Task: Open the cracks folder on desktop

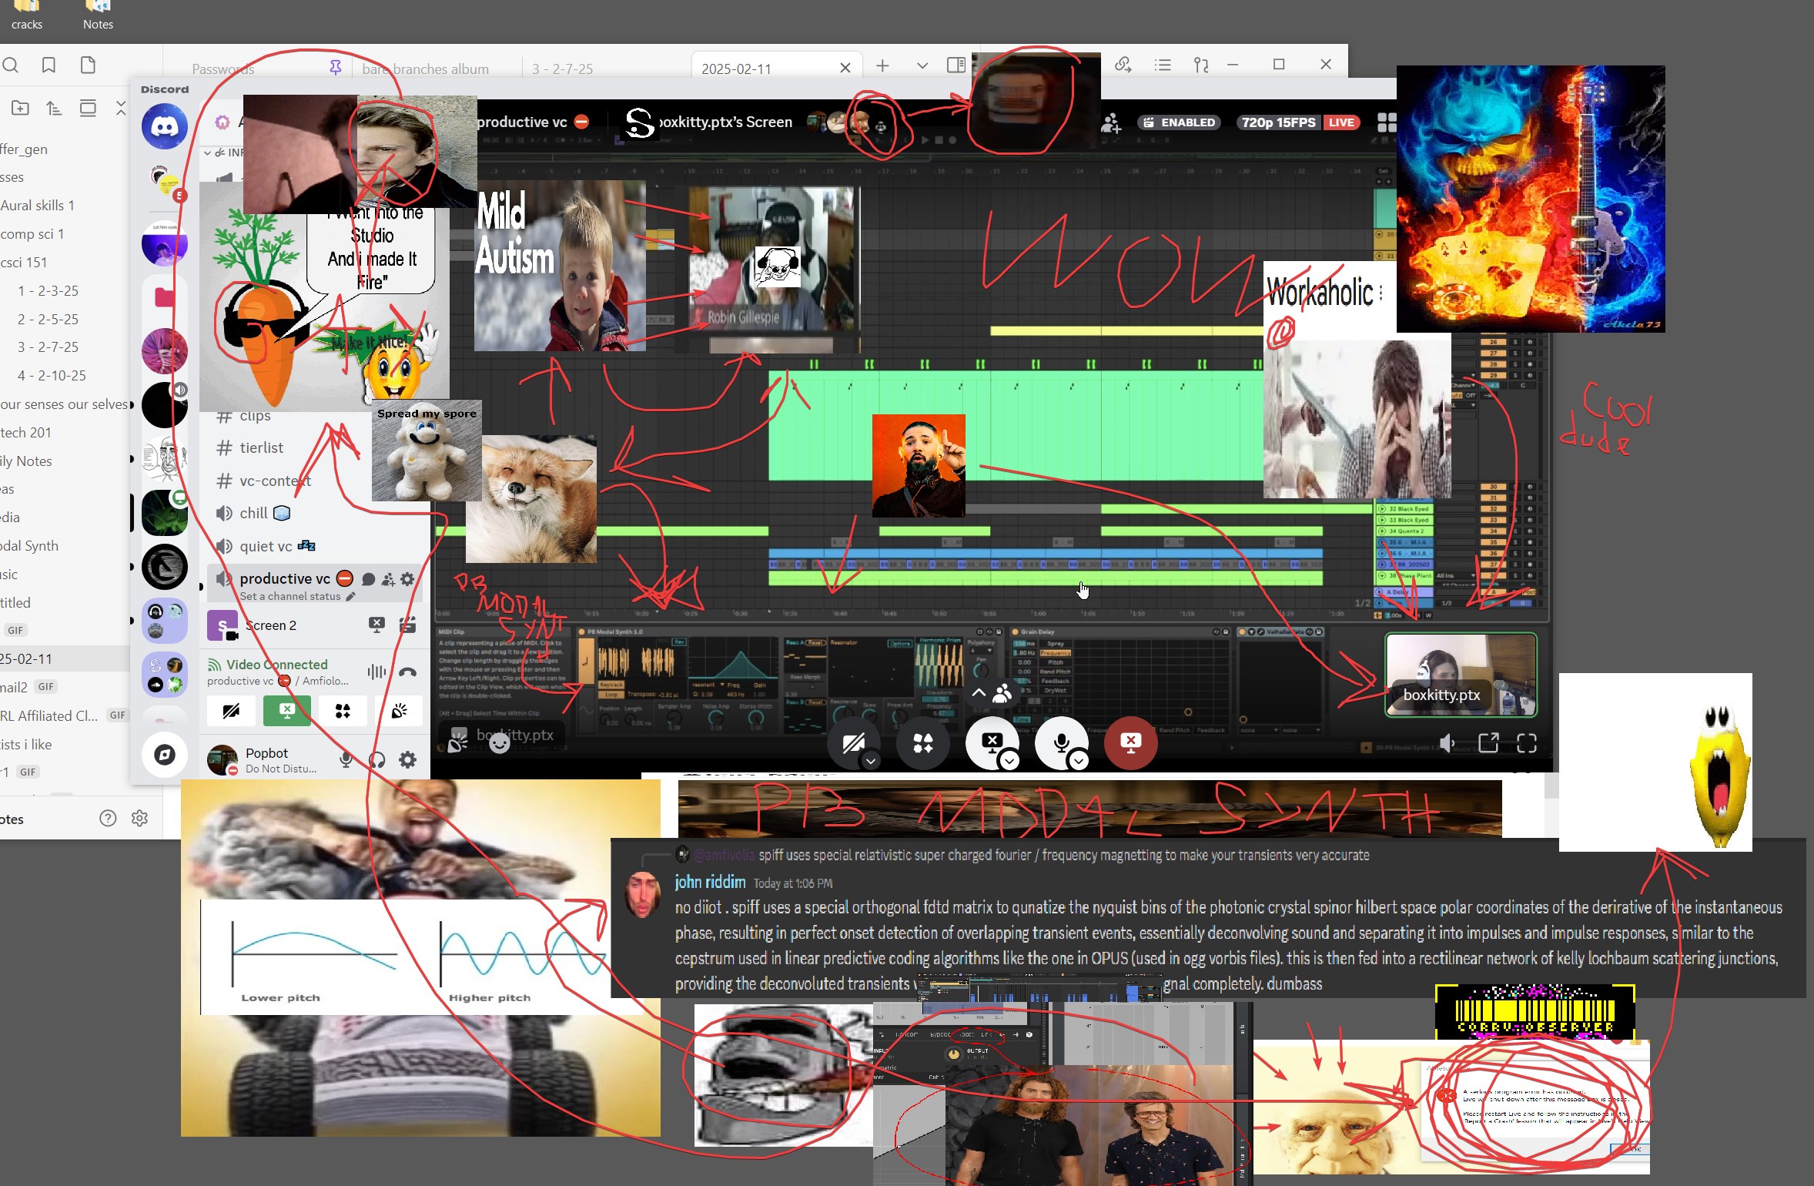Action: point(27,15)
